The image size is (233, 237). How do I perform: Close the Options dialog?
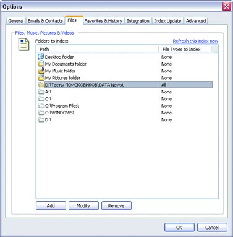point(227,6)
